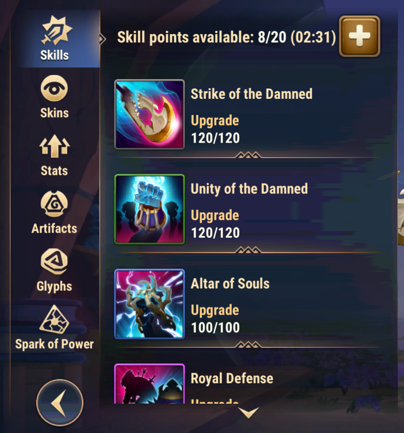
Task: Go back with the round arrow button
Action: coord(60,403)
